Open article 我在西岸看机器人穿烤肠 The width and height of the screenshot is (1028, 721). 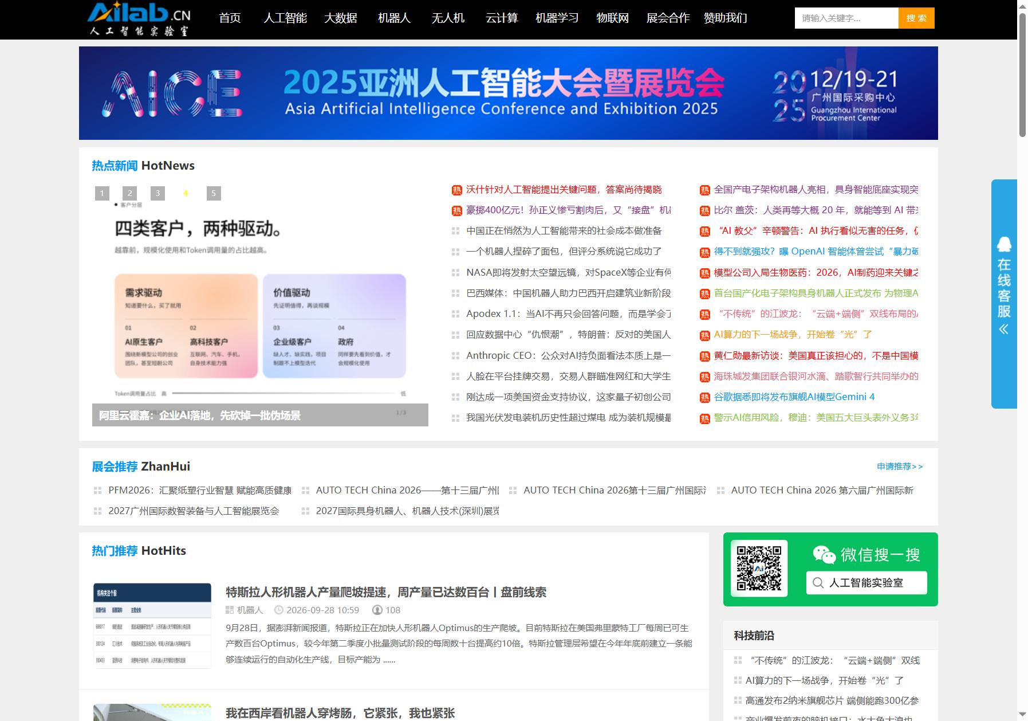[340, 713]
